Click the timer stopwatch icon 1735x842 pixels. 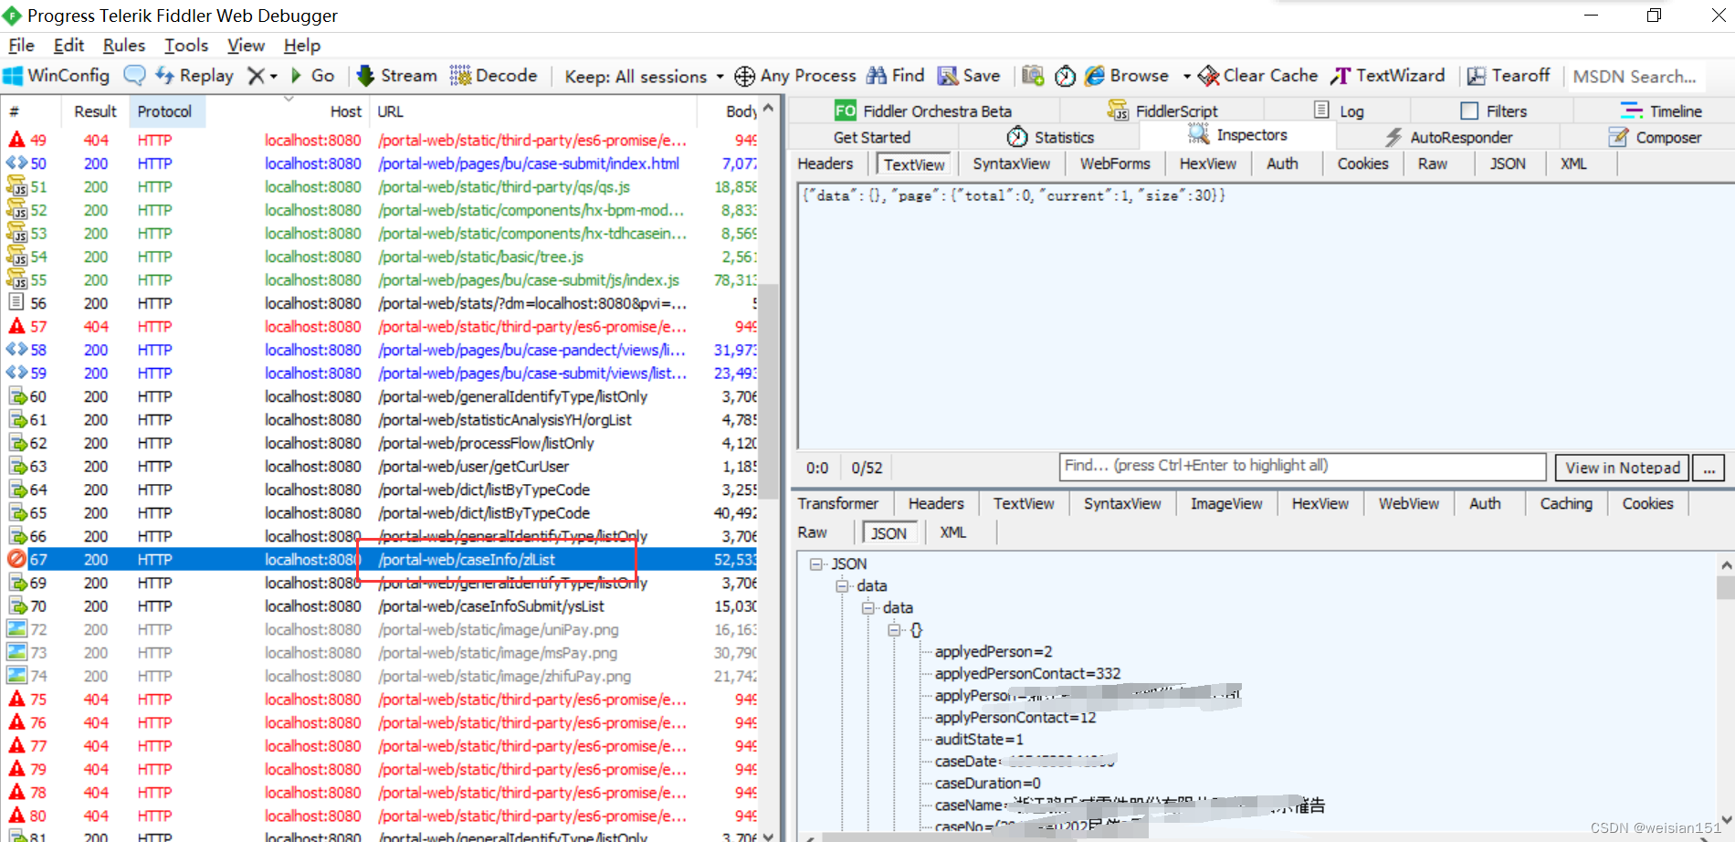1065,76
